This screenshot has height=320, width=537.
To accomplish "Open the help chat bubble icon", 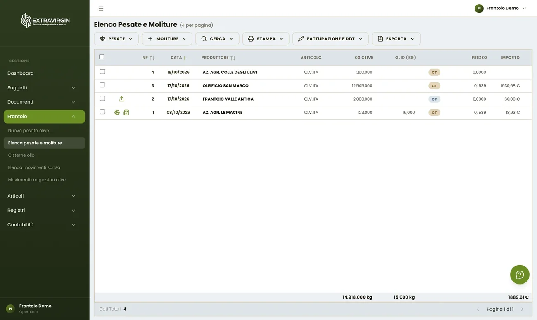I will (x=520, y=275).
